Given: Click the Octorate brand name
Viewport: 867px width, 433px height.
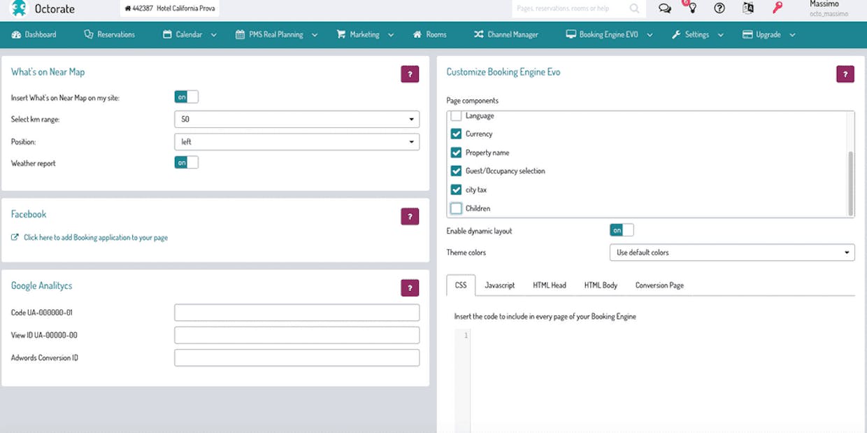Looking at the screenshot, I should coord(55,9).
